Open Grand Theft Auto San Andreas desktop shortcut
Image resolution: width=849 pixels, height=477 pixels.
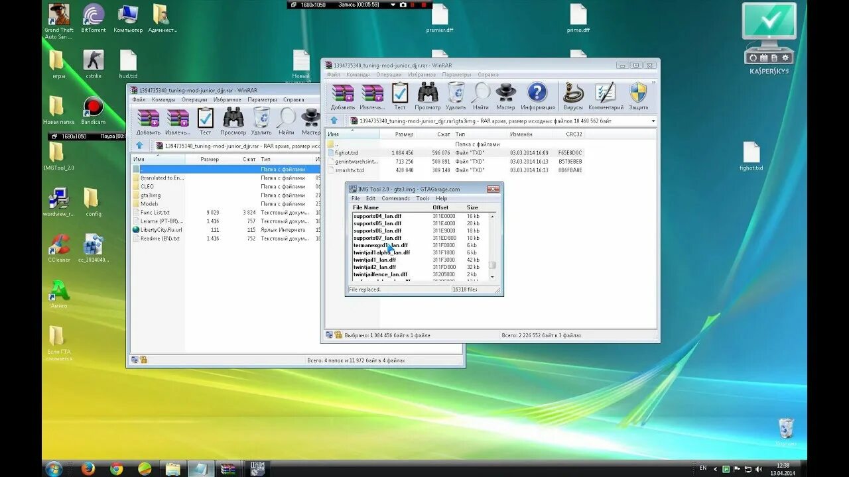click(59, 22)
